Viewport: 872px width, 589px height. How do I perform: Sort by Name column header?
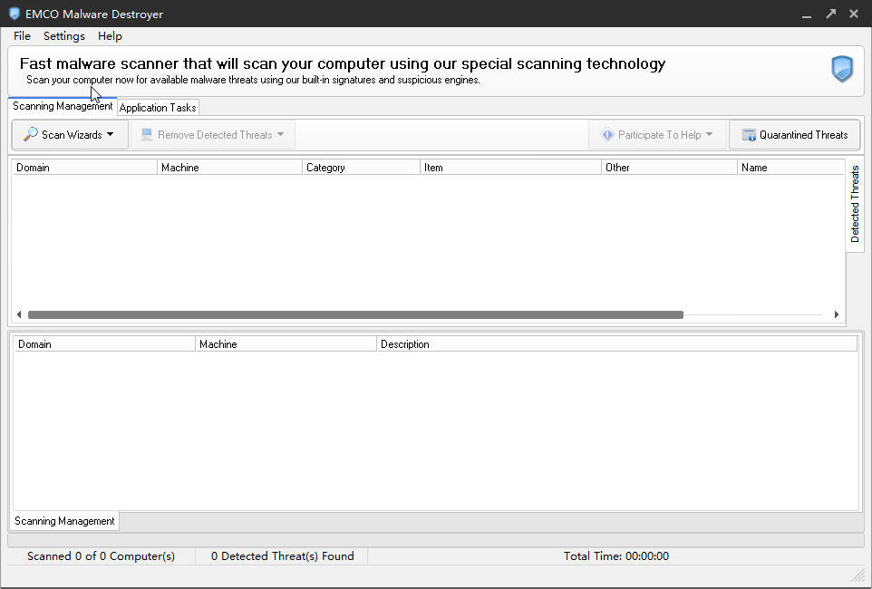[x=790, y=168]
